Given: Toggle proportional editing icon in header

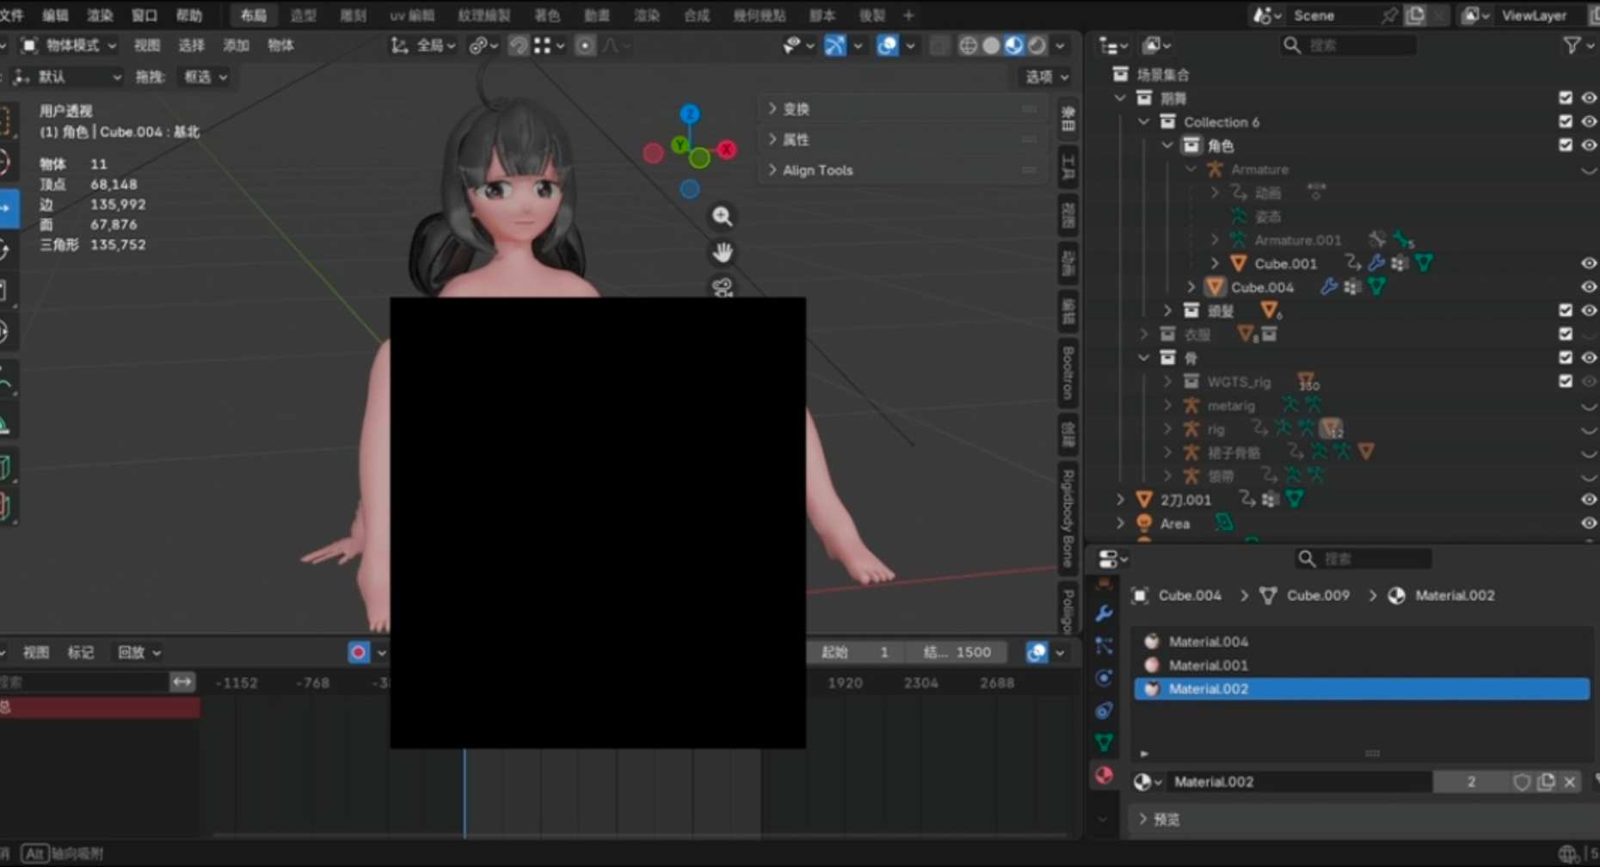Looking at the screenshot, I should tap(585, 46).
